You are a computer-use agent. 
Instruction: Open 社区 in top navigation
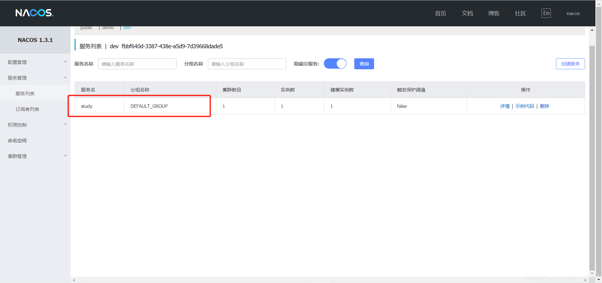(520, 13)
